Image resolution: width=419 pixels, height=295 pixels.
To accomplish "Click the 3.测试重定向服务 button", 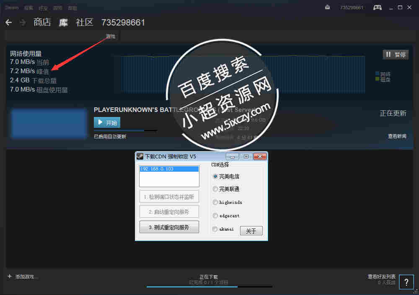I will coord(169,227).
